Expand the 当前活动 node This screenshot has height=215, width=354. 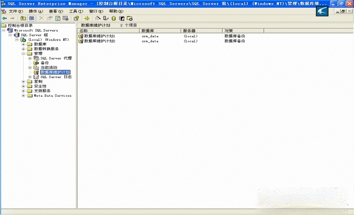click(30, 68)
